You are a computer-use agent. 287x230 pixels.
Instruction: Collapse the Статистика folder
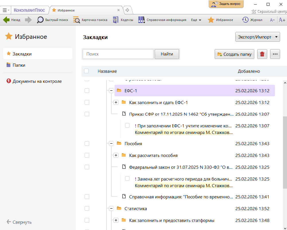(x=111, y=208)
